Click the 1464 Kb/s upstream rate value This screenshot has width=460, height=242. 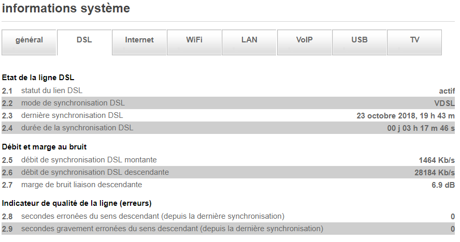pyautogui.click(x=437, y=160)
